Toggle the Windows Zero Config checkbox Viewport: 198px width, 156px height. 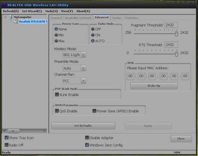click(x=87, y=145)
